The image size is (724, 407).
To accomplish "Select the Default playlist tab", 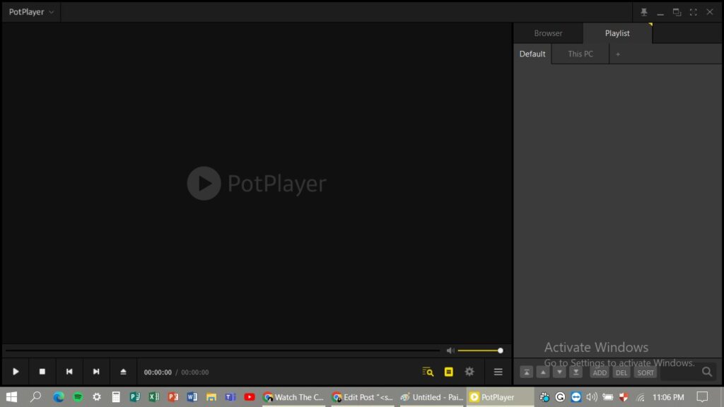I will pos(532,54).
